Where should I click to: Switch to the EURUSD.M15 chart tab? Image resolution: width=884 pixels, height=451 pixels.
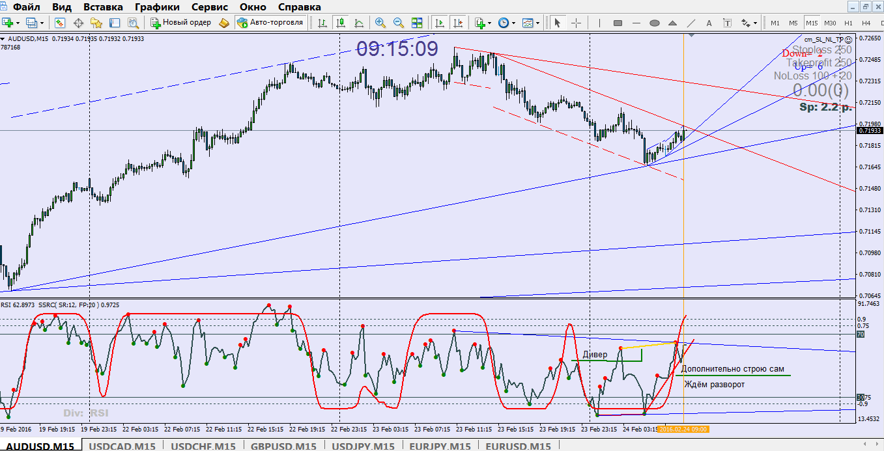tap(519, 446)
